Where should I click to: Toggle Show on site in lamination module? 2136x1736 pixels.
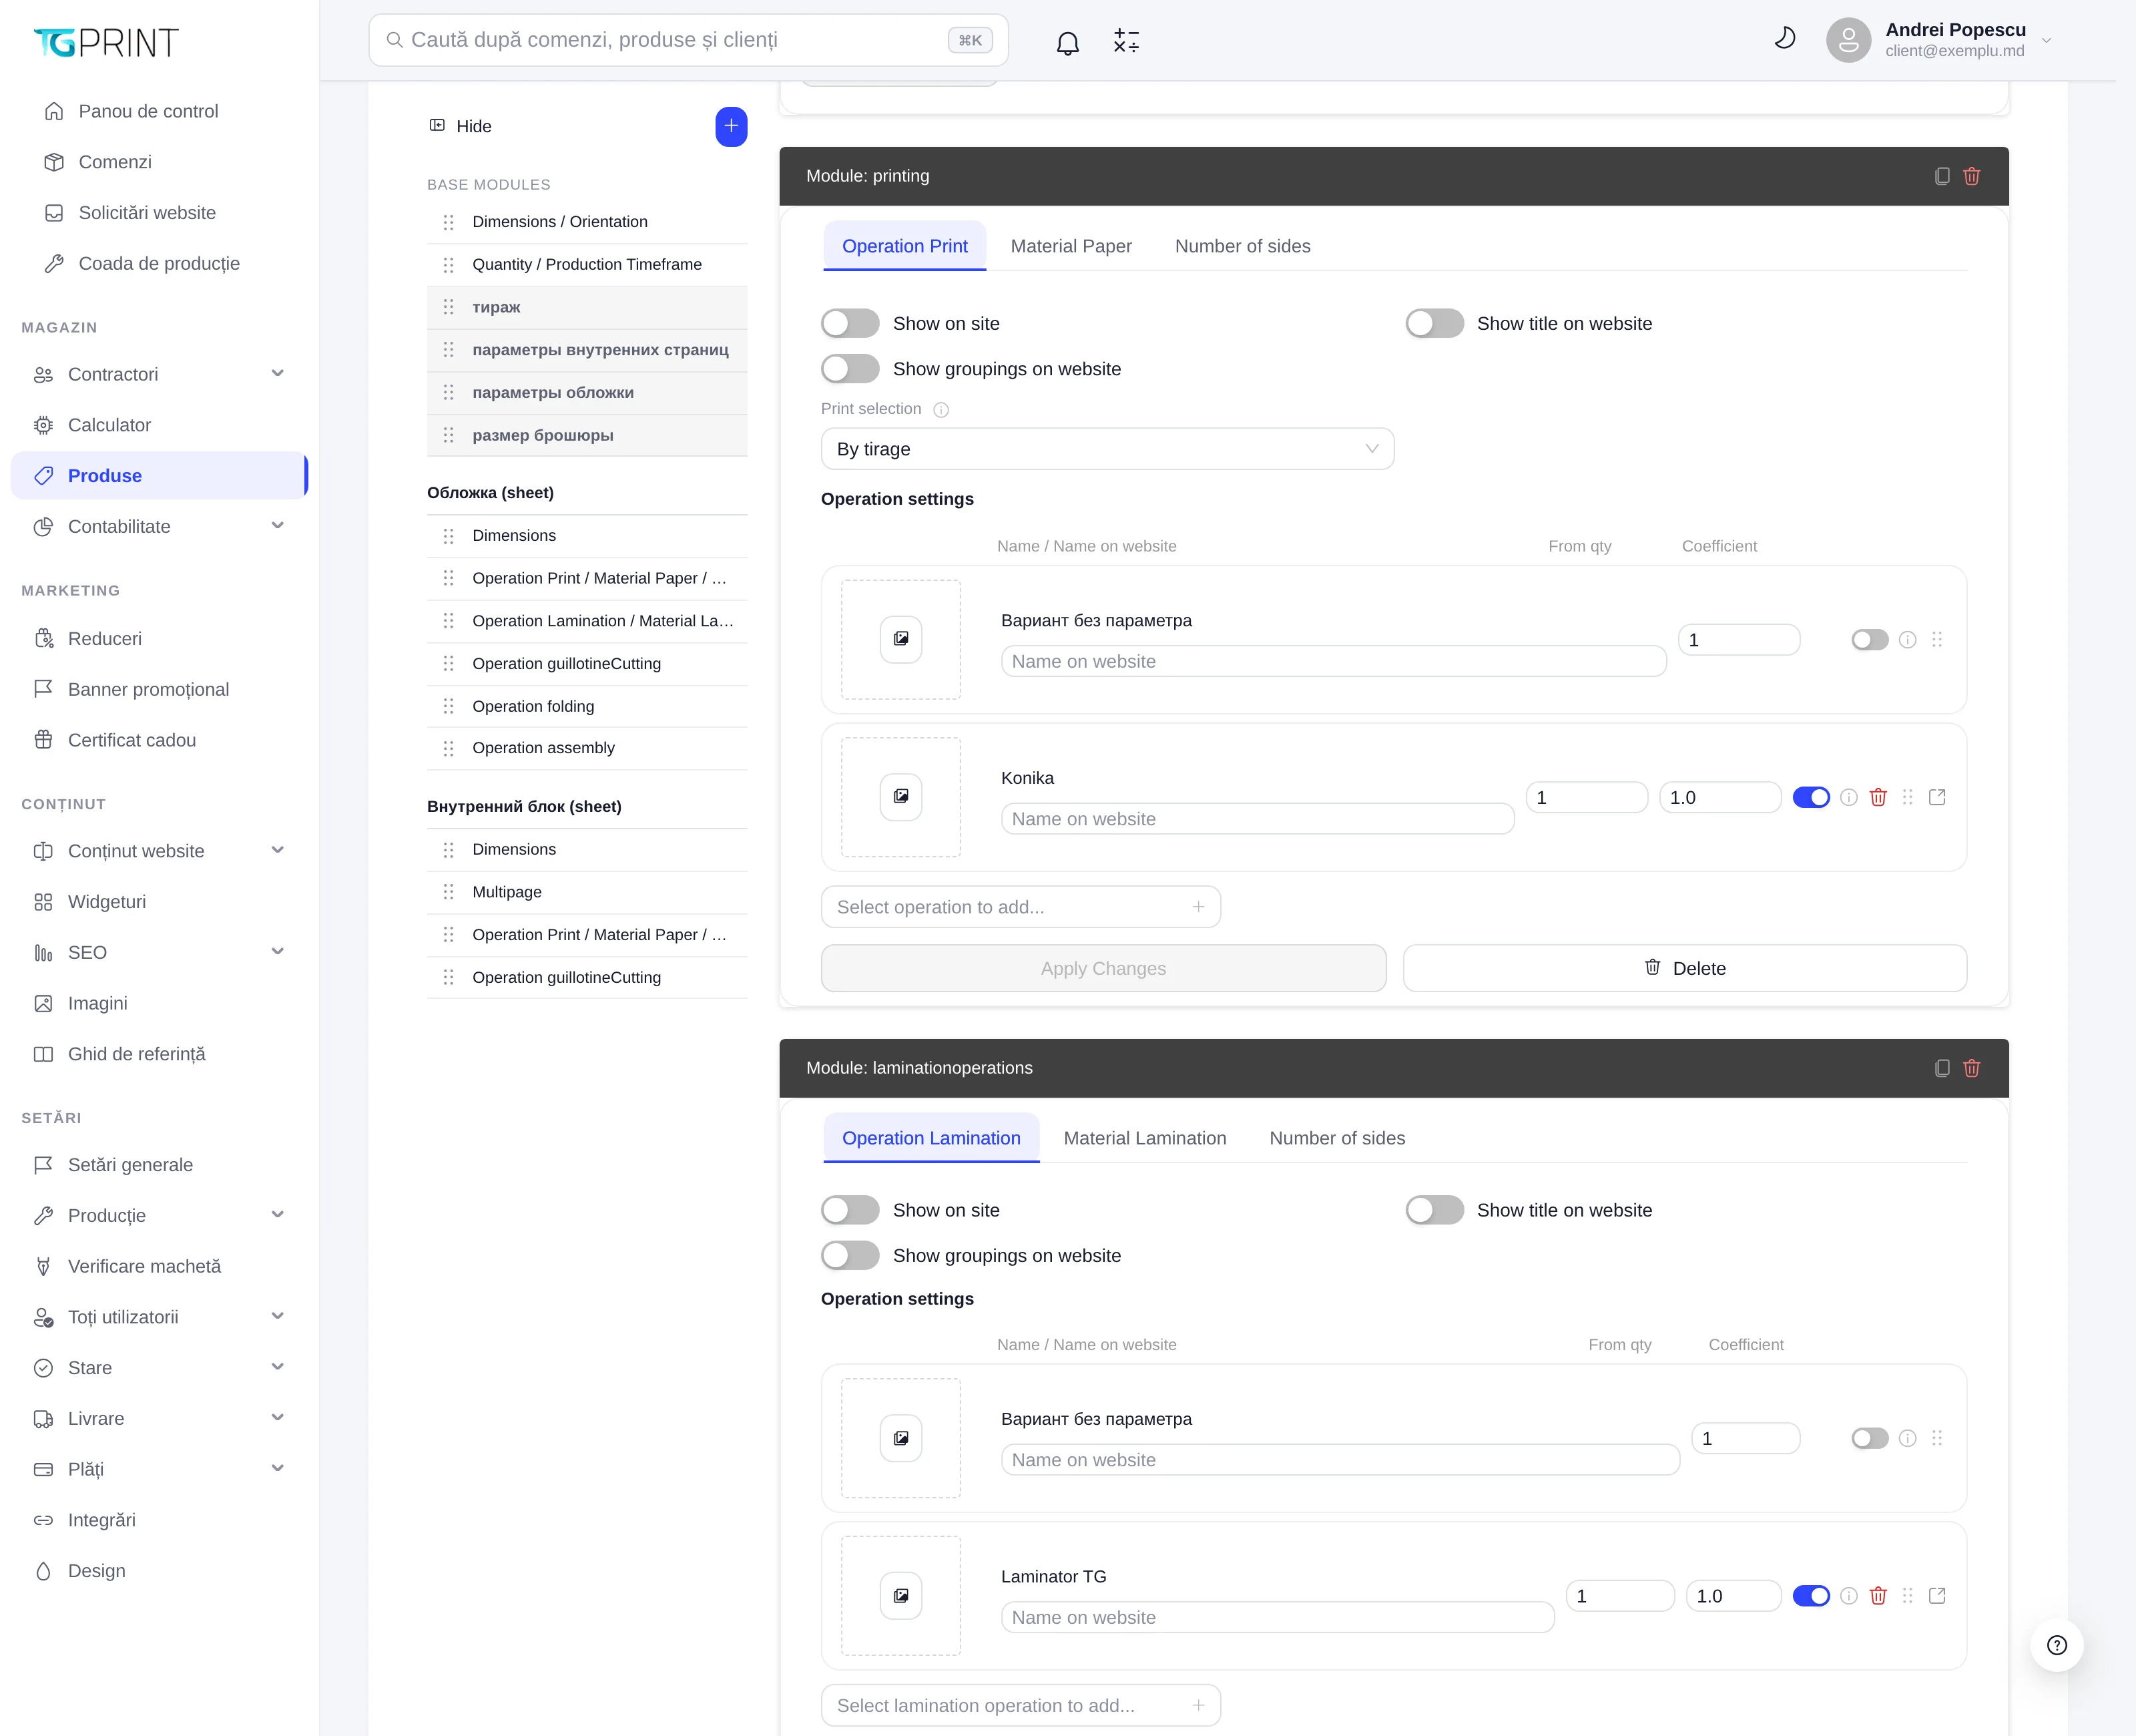click(850, 1210)
